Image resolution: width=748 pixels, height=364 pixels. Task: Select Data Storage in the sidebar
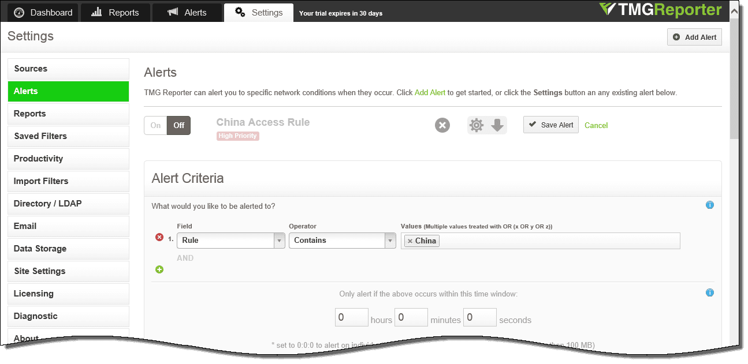(68, 249)
